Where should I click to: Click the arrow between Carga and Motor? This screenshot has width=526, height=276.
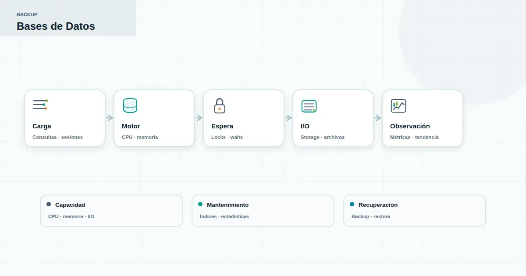coord(110,118)
